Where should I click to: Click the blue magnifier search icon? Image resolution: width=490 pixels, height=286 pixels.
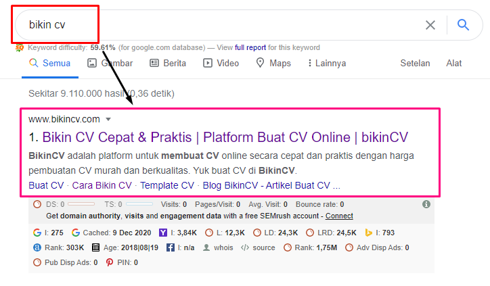click(x=463, y=24)
